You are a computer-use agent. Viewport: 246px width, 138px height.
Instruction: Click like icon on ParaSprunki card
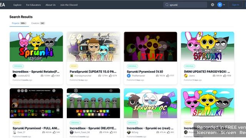coord(110,76)
